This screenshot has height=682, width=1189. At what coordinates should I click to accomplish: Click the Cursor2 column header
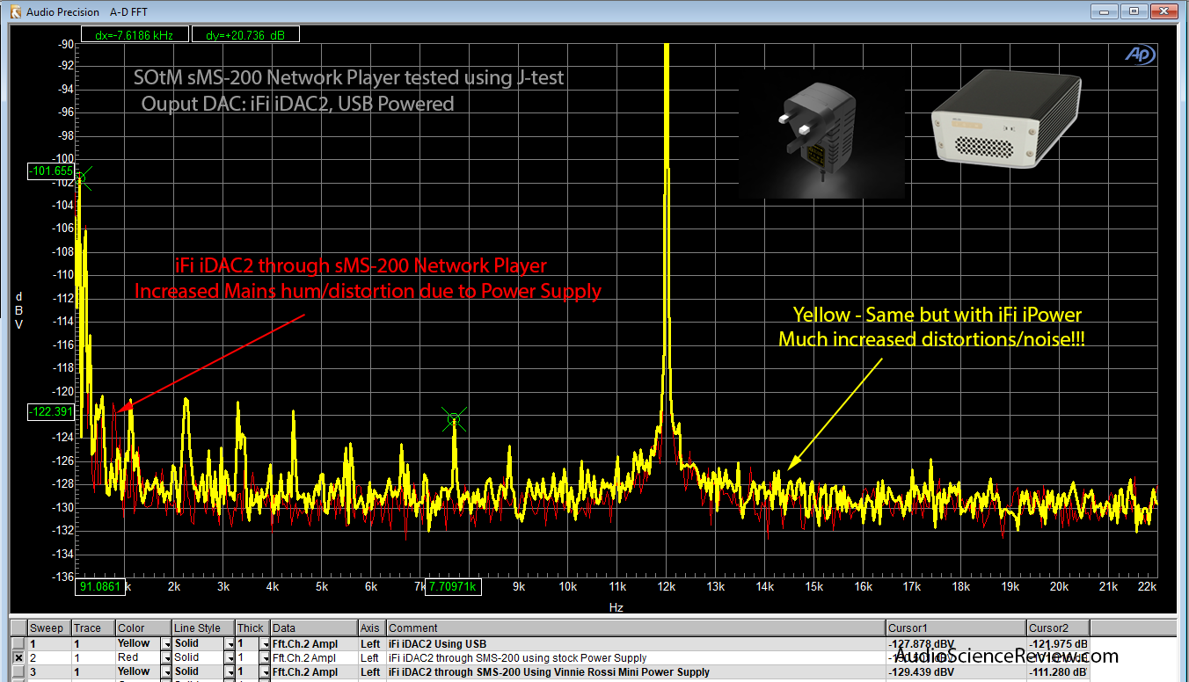coord(1058,628)
